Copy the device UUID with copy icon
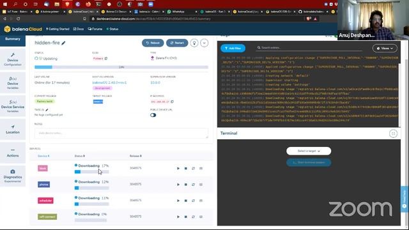409x230 pixels. pos(106,58)
